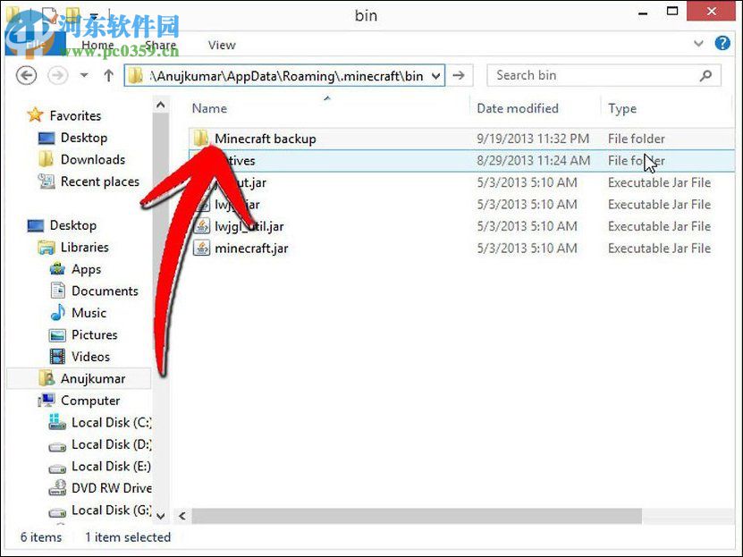
Task: Open the Apps library
Action: coord(86,269)
